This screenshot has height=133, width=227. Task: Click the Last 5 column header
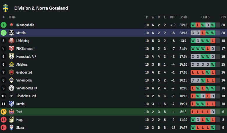click(205, 17)
